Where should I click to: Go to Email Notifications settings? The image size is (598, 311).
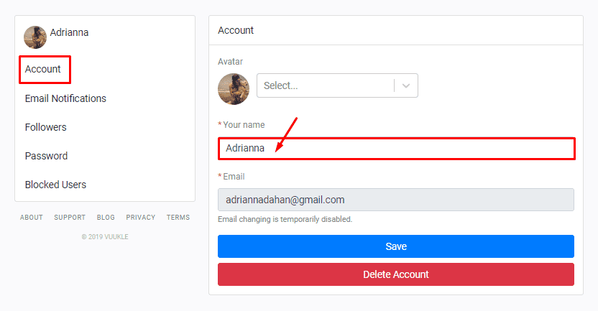click(65, 98)
